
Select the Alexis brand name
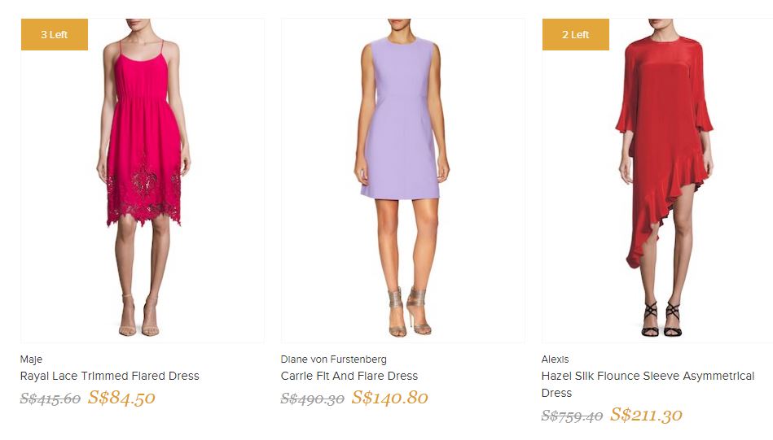(x=556, y=359)
